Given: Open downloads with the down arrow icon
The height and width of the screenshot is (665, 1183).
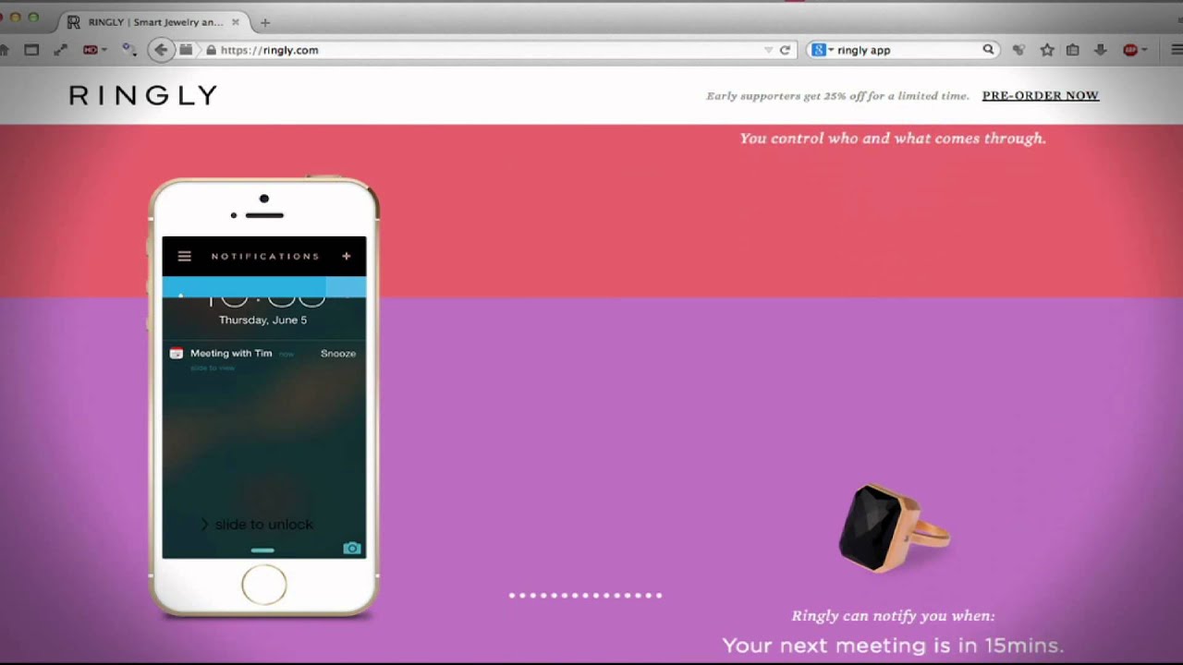Looking at the screenshot, I should click(1100, 50).
